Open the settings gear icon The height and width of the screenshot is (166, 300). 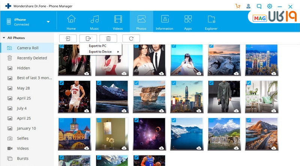pos(269,6)
